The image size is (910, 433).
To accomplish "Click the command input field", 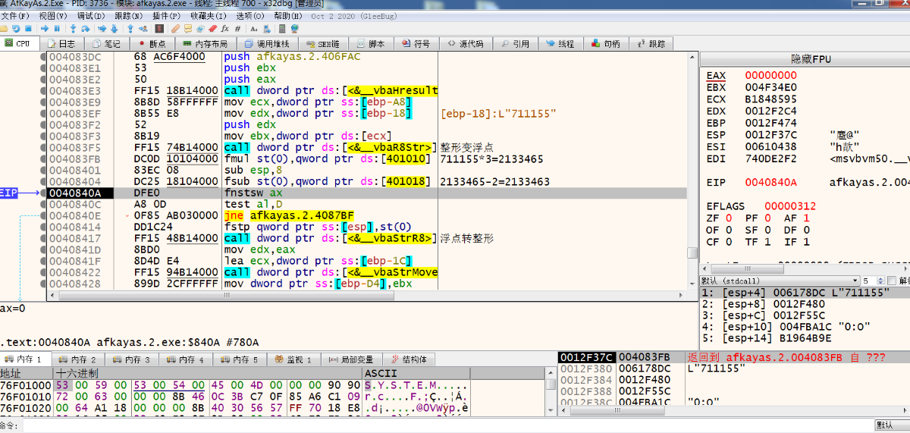I will [x=447, y=426].
